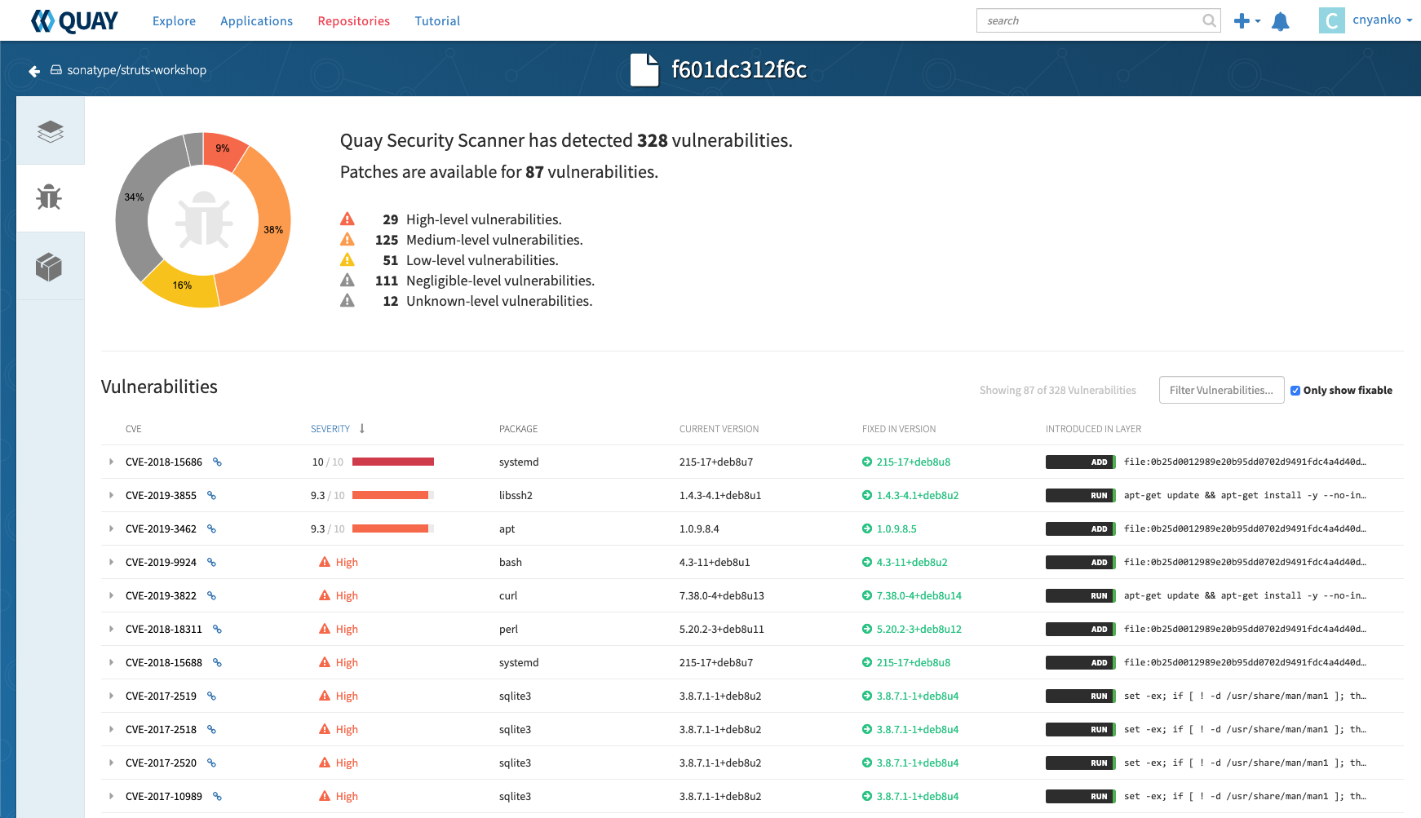Sort by the Severity column header
The width and height of the screenshot is (1421, 818).
(330, 429)
